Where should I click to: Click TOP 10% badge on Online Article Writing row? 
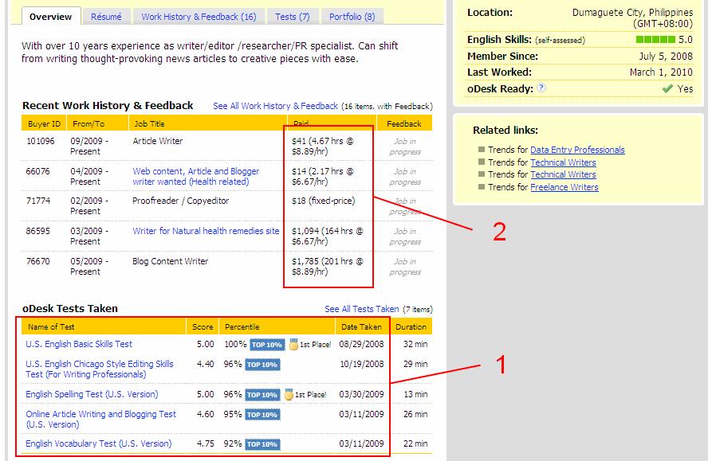click(263, 415)
